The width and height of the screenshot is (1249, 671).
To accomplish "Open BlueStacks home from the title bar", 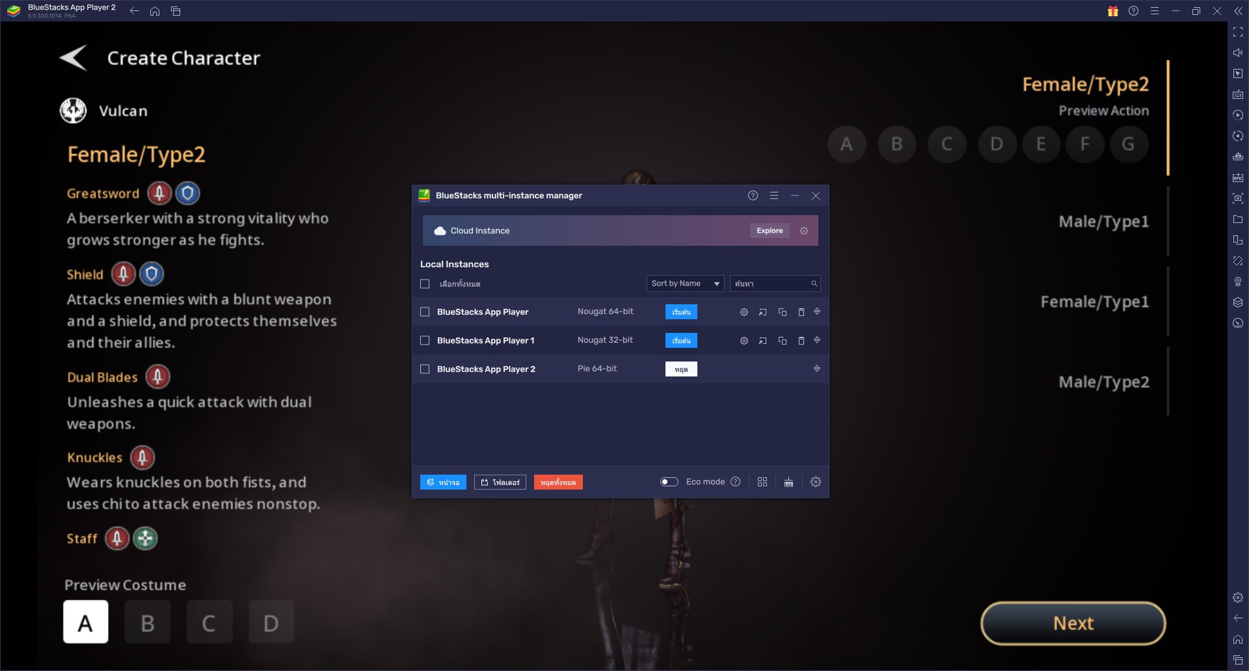I will (x=155, y=11).
